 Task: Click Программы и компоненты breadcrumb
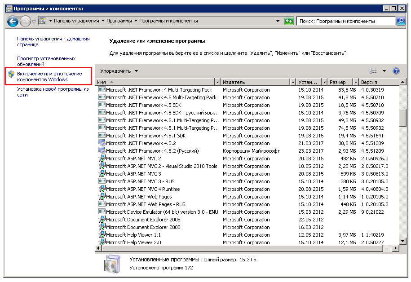click(x=168, y=21)
